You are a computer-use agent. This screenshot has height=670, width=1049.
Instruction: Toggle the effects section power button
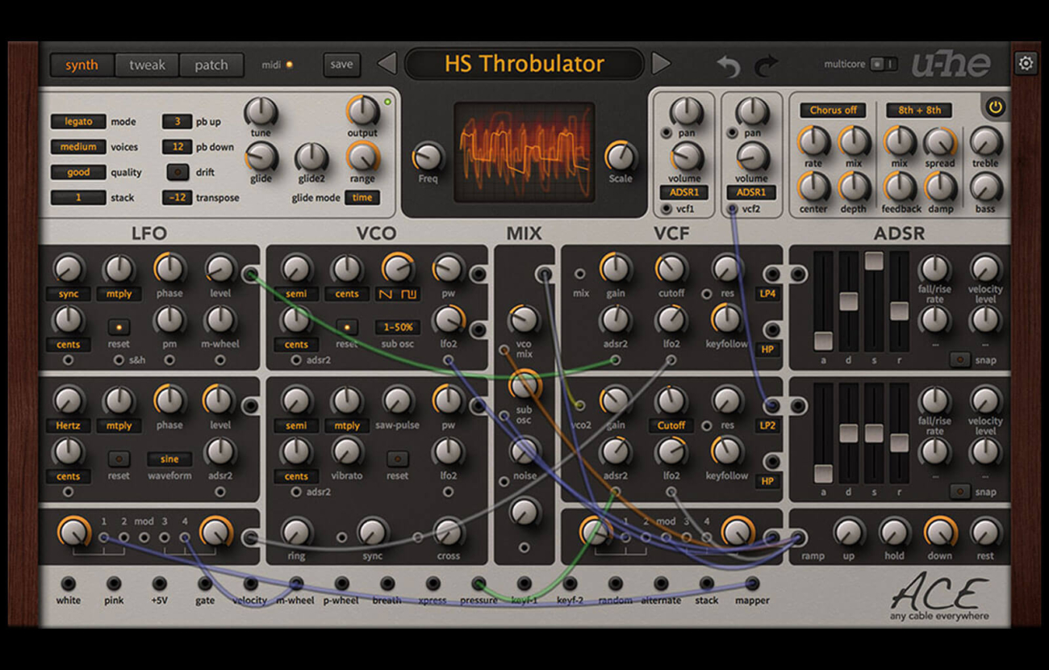click(x=996, y=107)
